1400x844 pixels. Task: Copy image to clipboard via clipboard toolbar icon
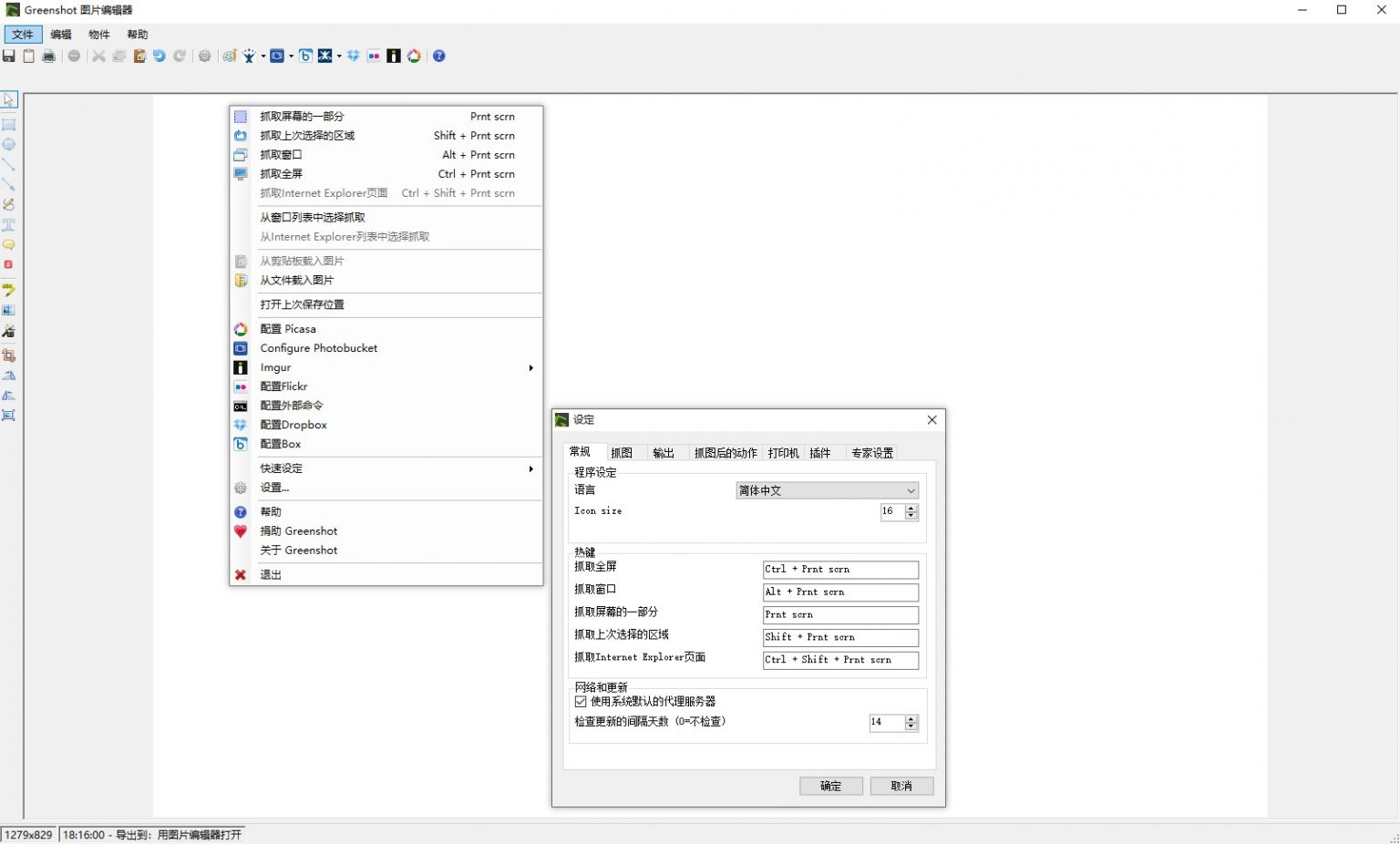point(29,57)
